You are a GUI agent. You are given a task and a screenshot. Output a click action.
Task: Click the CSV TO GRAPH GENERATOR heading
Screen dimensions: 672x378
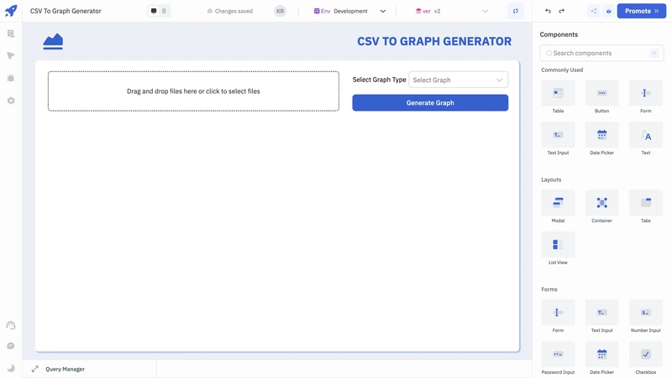(x=434, y=41)
